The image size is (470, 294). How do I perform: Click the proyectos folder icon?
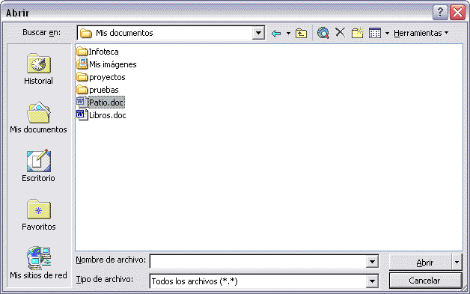(x=82, y=77)
